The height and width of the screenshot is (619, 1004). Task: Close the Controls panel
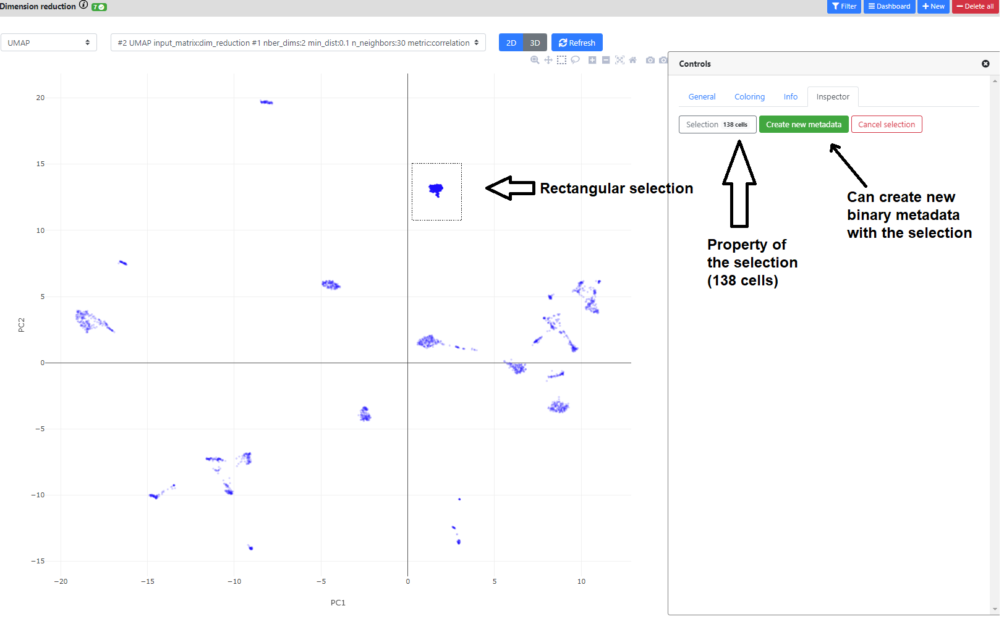[x=985, y=64]
